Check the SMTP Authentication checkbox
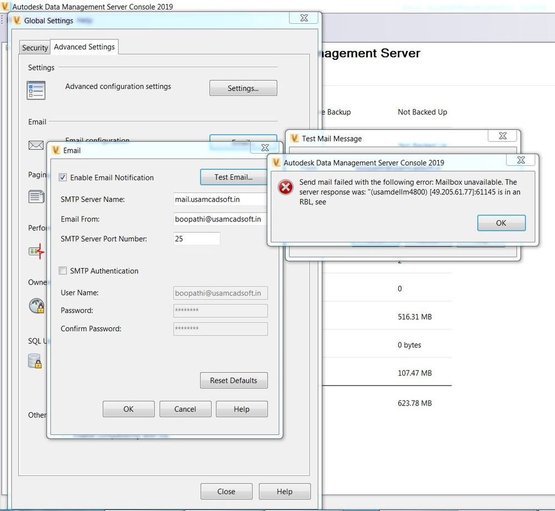This screenshot has height=511, width=555. point(63,271)
